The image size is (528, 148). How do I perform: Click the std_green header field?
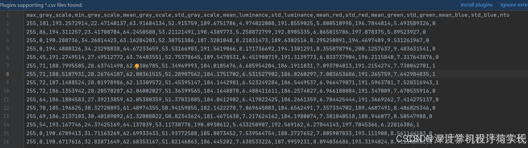coord(421,15)
